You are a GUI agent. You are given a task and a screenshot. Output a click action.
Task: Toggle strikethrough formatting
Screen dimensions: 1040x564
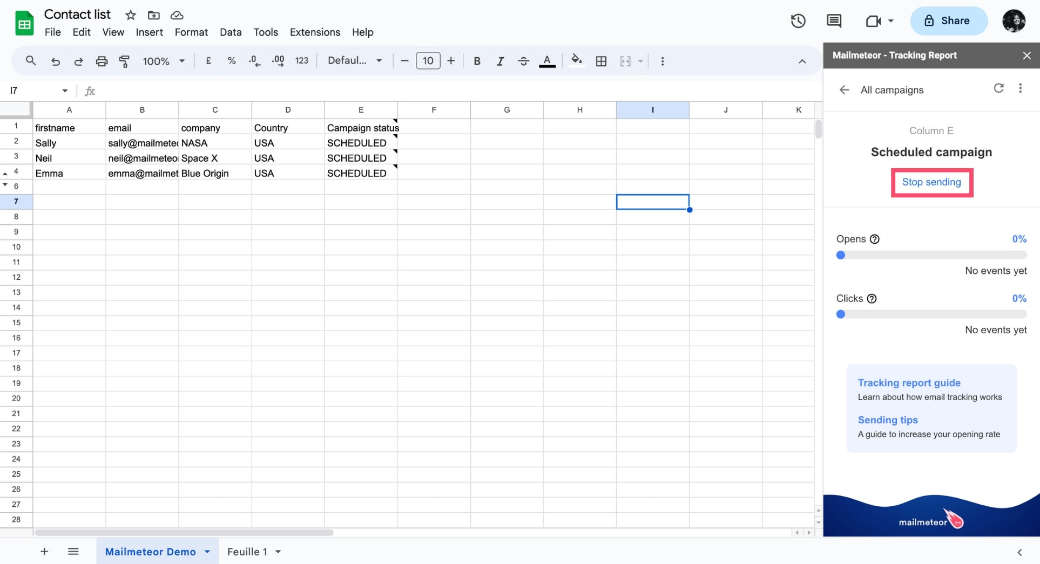[523, 61]
